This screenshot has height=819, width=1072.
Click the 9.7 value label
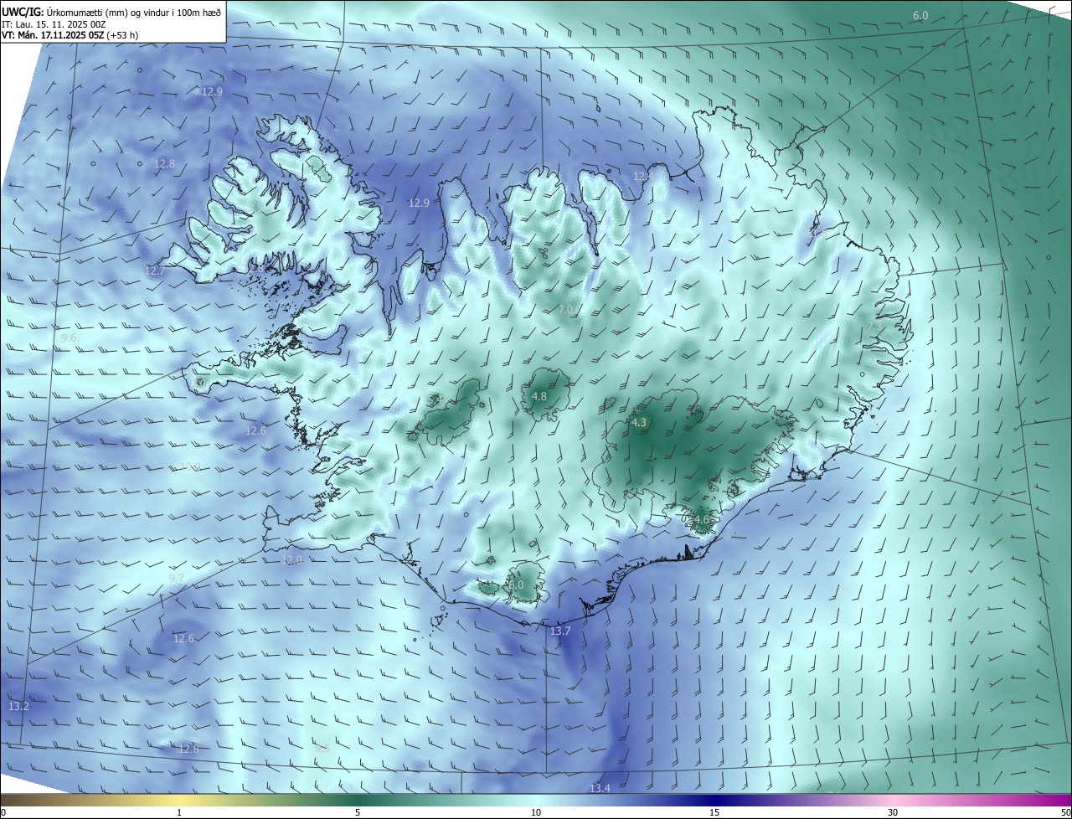tap(176, 578)
